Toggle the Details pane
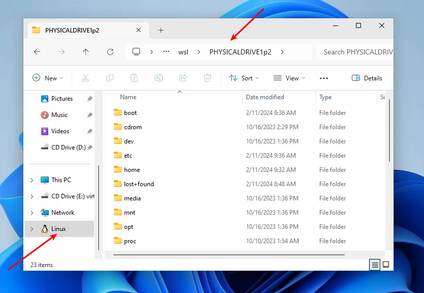Viewport: 424px width, 293px height. click(x=367, y=78)
